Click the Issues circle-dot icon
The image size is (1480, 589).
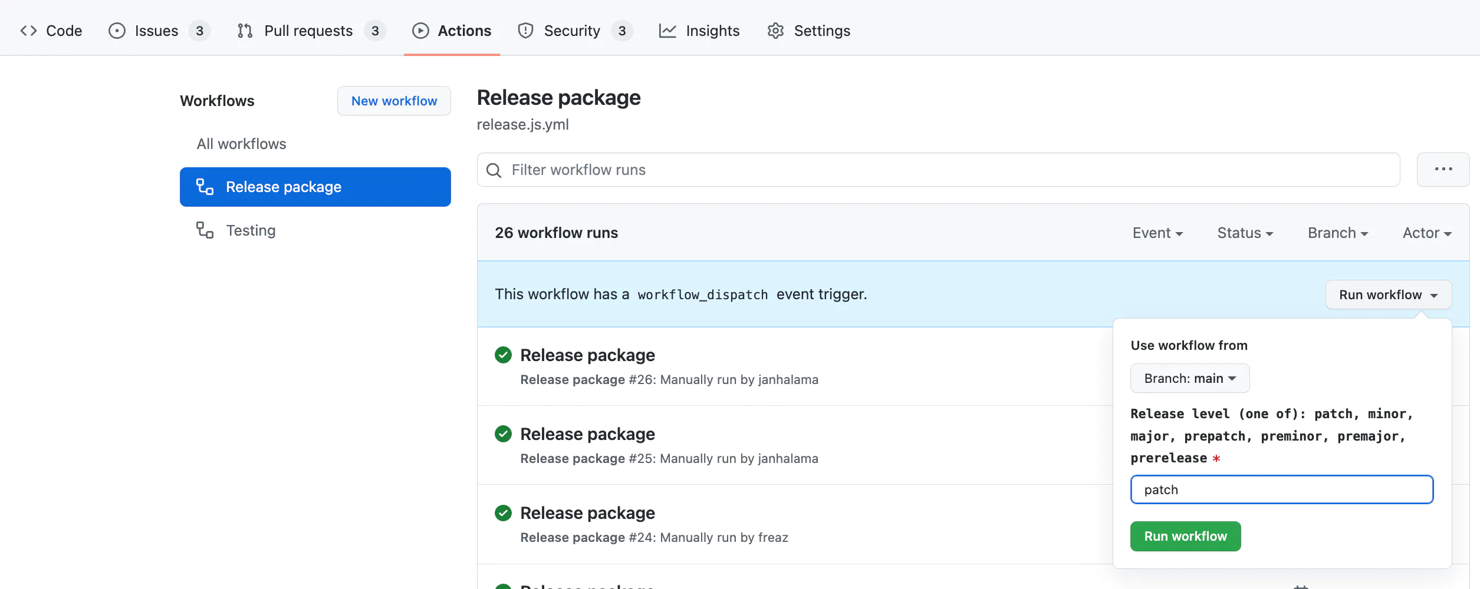click(x=117, y=31)
